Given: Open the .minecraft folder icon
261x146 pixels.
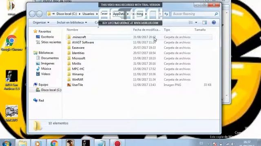Looking at the screenshot, I should point(69,37).
